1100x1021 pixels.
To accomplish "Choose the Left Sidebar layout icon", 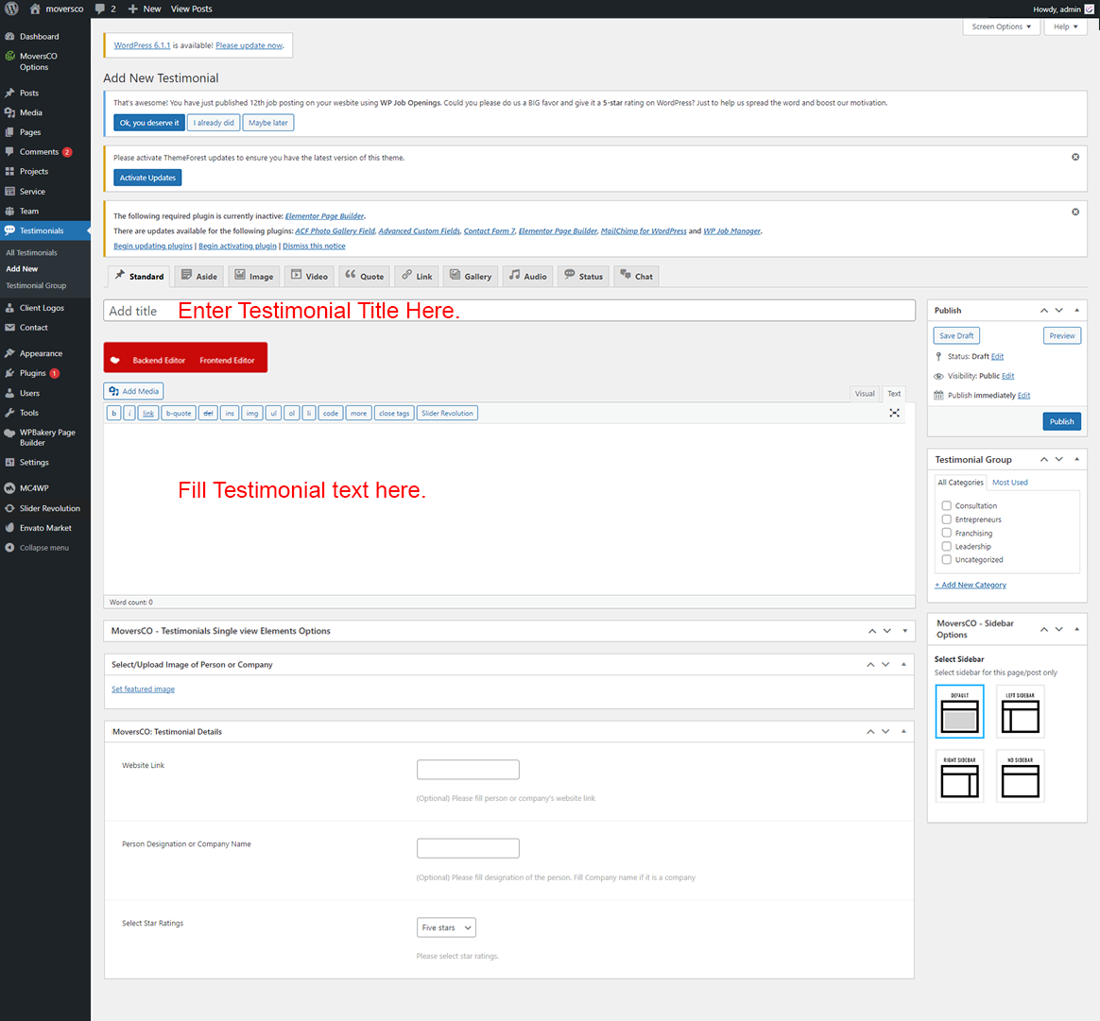I will click(x=1020, y=711).
